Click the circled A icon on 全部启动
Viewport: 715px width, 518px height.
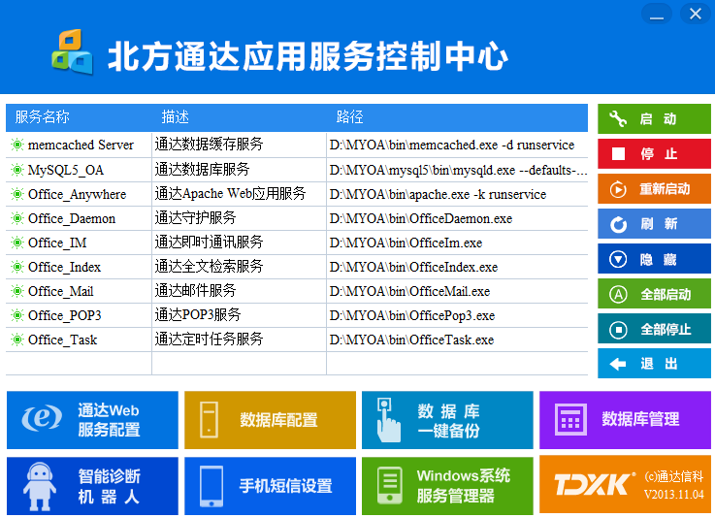(618, 294)
